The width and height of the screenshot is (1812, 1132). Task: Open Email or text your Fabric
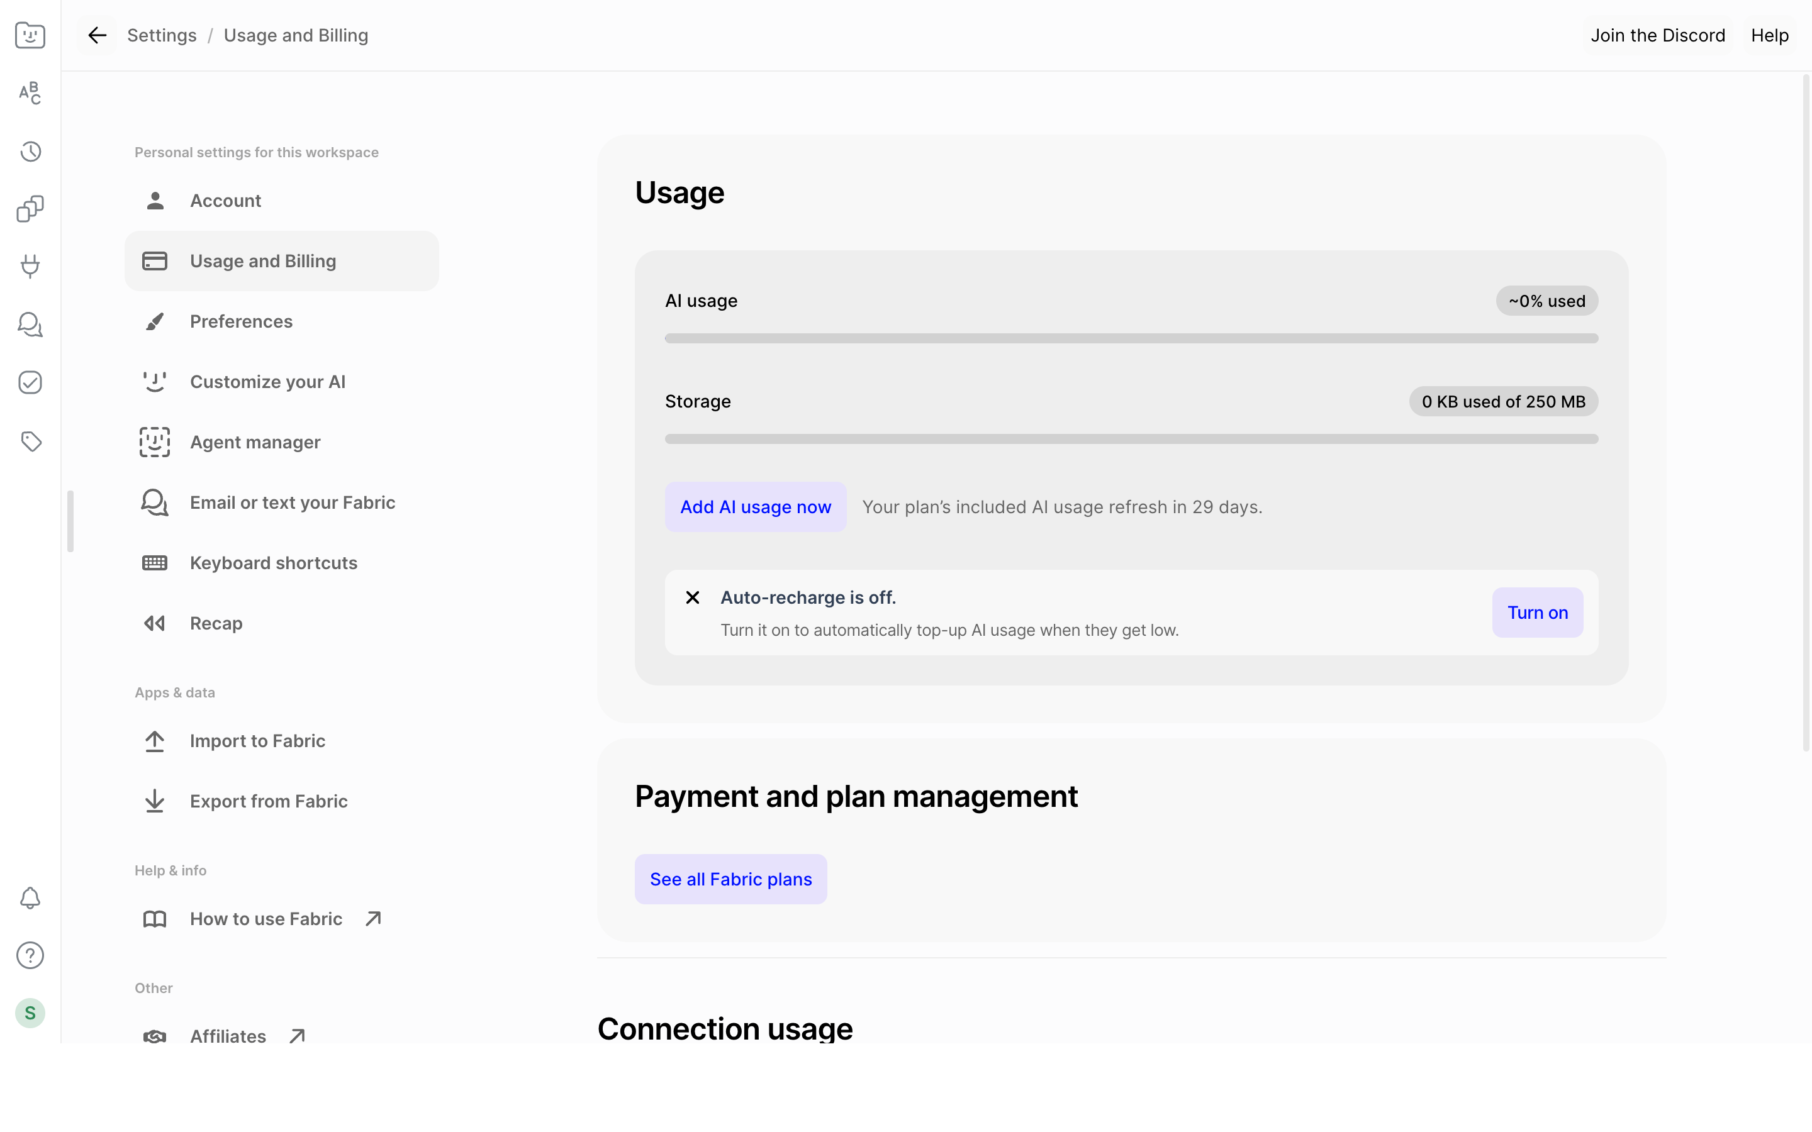pos(281,502)
